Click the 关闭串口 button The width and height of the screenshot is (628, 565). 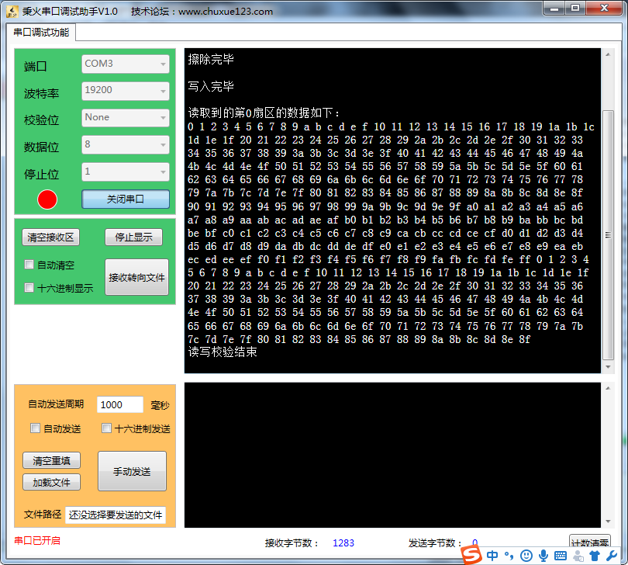(126, 199)
